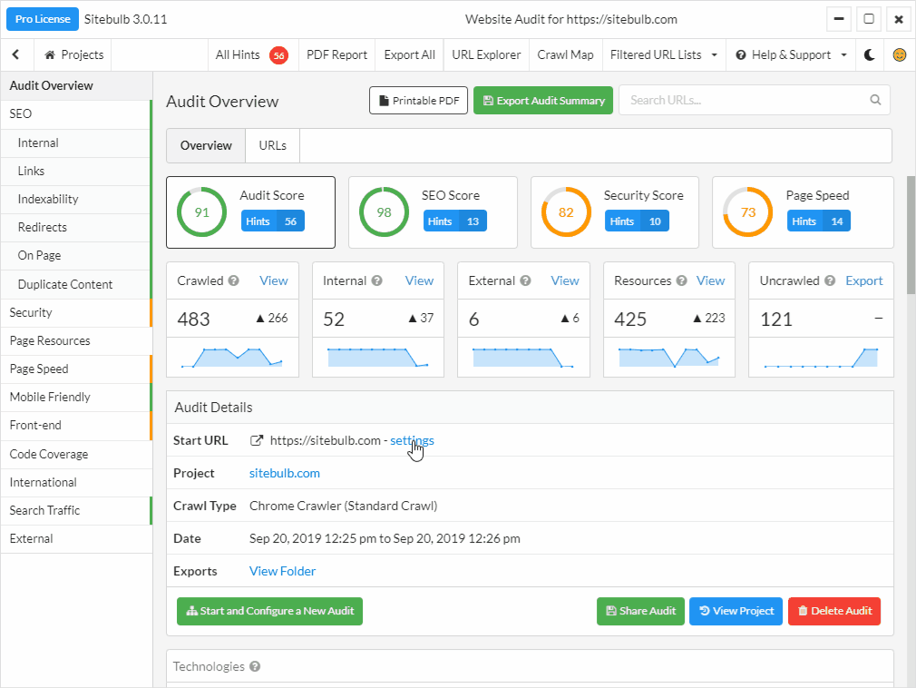The height and width of the screenshot is (688, 916).
Task: Click the smiley face feedback icon
Action: tap(900, 55)
